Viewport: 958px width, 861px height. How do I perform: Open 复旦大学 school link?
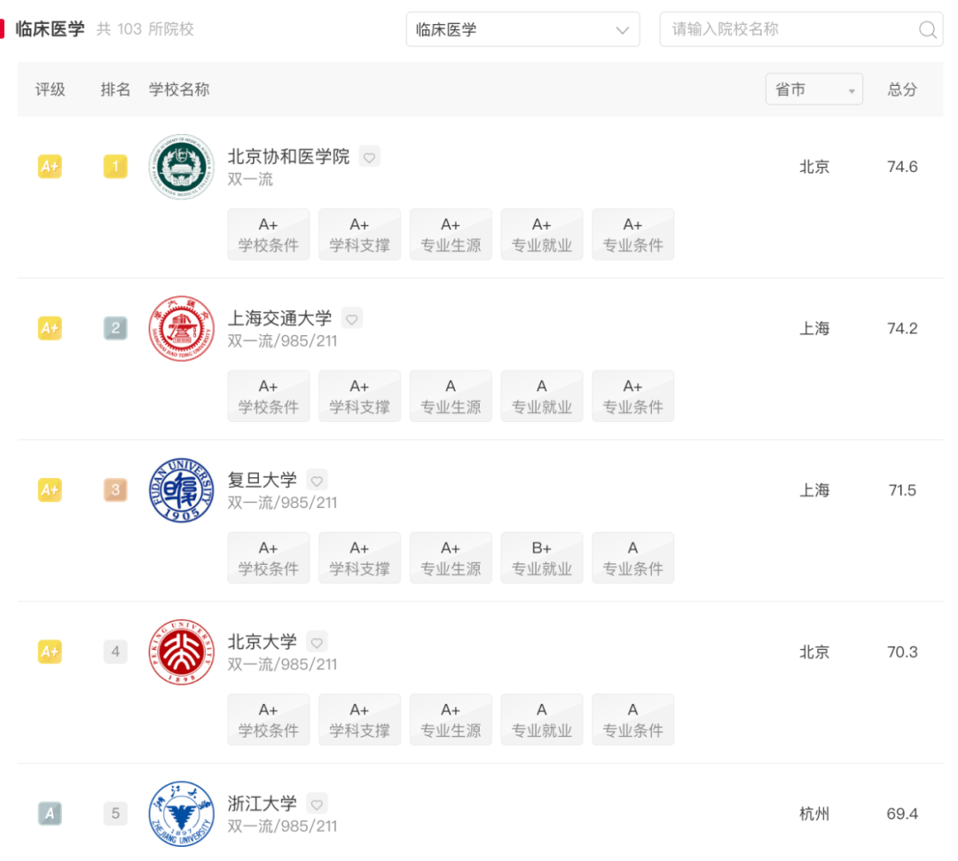[x=262, y=480]
